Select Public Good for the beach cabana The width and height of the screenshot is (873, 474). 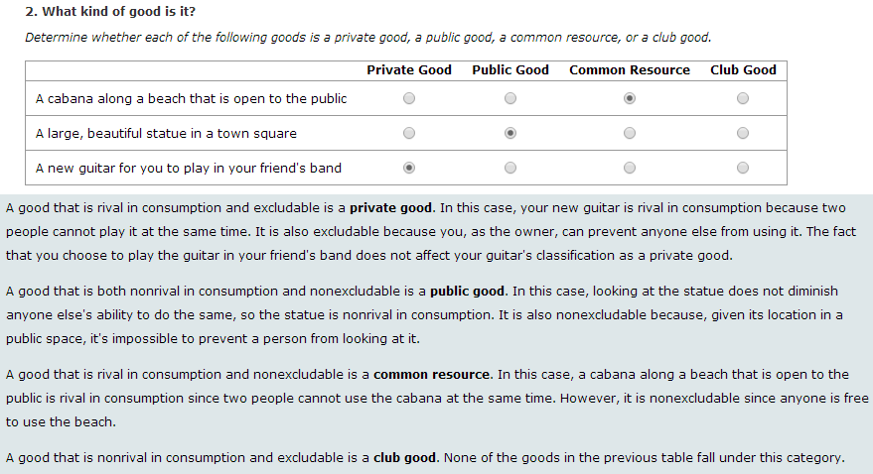[x=510, y=98]
